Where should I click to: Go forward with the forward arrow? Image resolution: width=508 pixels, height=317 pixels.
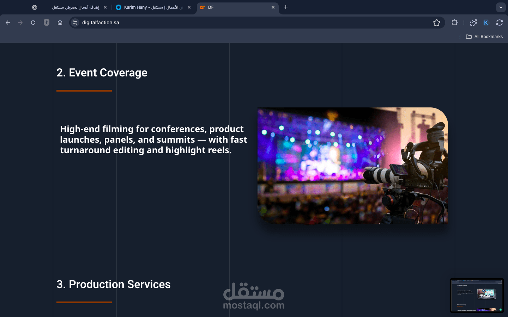click(20, 23)
